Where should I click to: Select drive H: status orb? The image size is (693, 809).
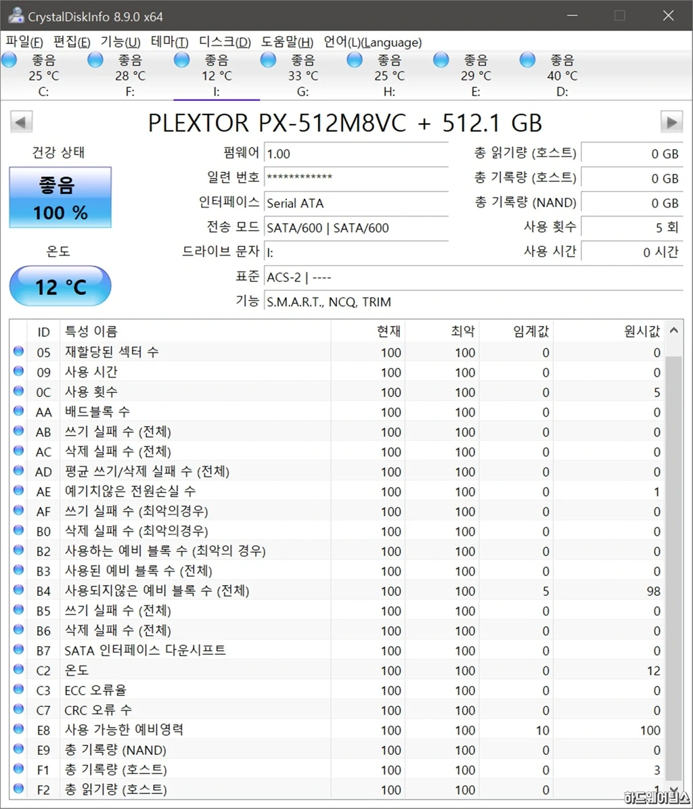tap(355, 60)
